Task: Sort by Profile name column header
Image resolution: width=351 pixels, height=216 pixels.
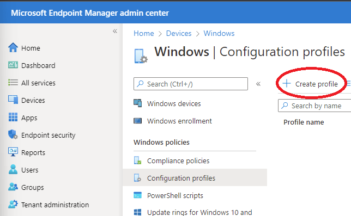Action: (304, 122)
